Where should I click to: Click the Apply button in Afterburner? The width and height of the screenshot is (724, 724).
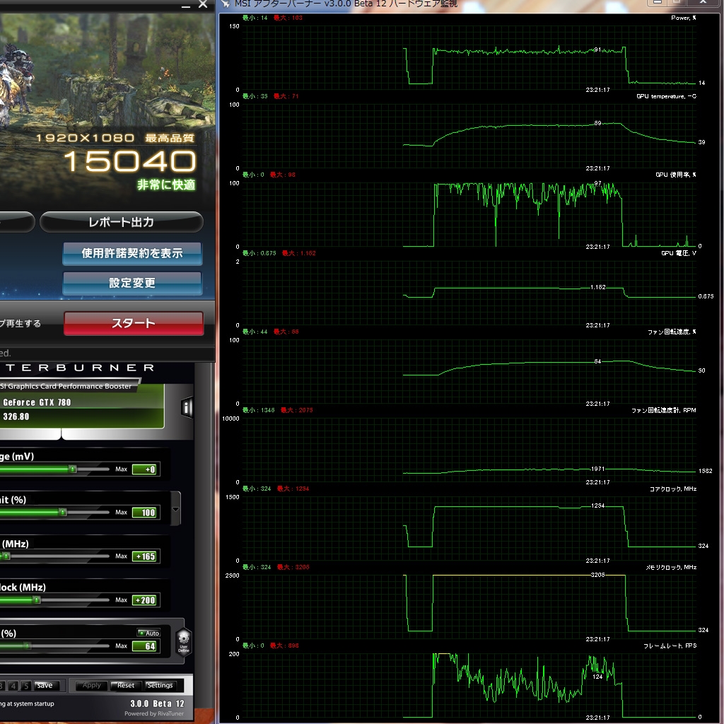91,685
